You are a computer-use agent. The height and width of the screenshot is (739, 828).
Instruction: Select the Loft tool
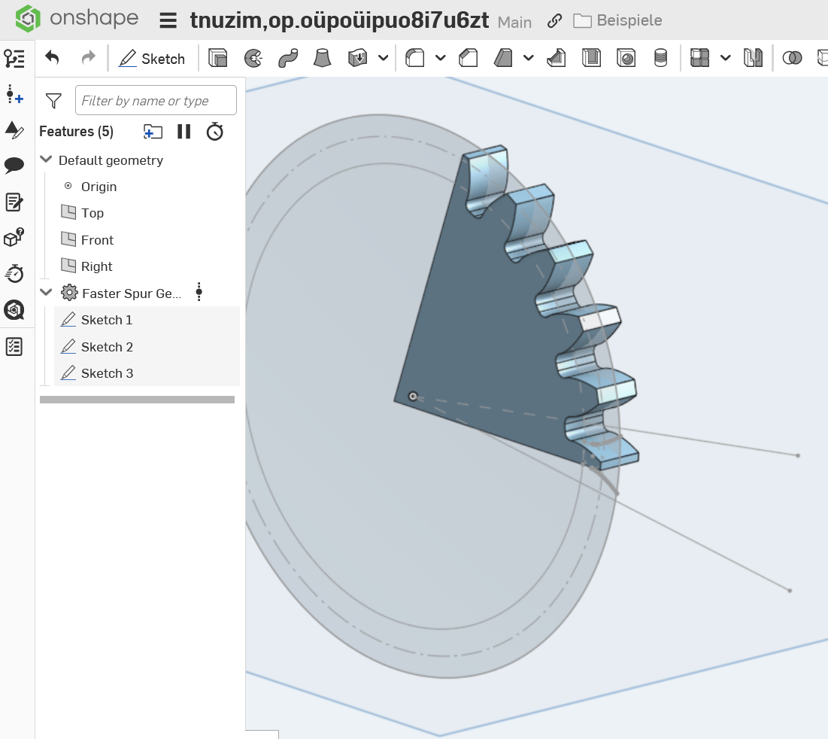pyautogui.click(x=322, y=58)
